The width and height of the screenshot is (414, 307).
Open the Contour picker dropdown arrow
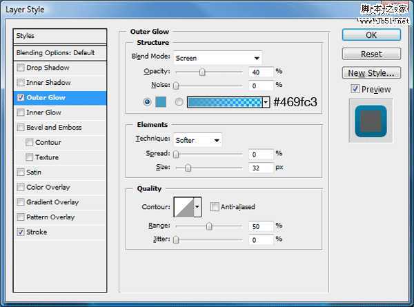point(197,207)
